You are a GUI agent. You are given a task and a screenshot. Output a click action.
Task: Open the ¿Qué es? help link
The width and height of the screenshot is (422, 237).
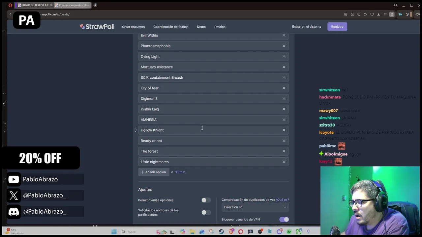282,200
